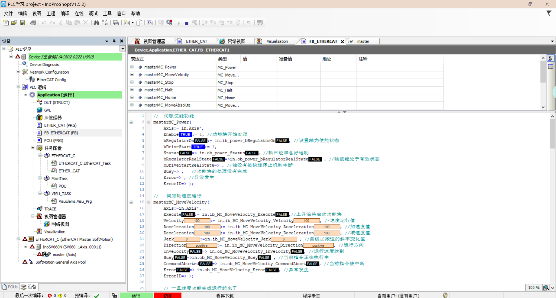Open the 在线 menu
Screen dimensions: 556x298
point(79,14)
